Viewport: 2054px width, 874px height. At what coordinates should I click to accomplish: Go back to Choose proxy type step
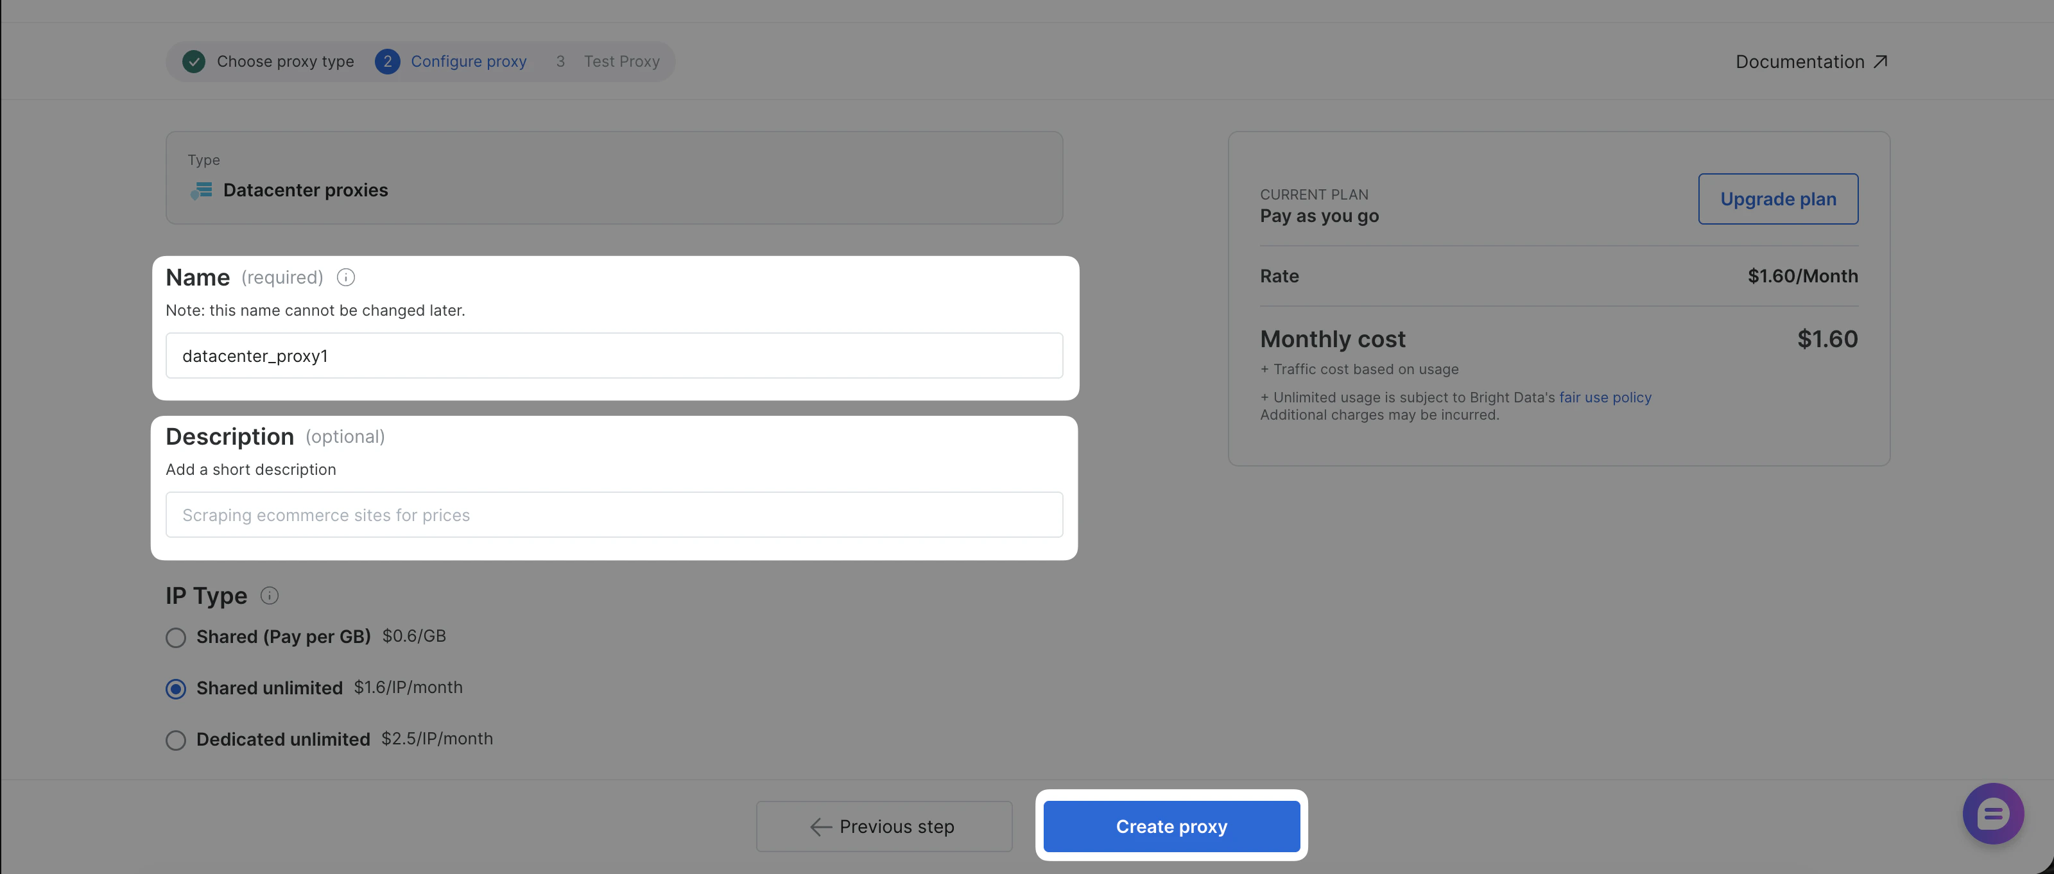tap(286, 62)
